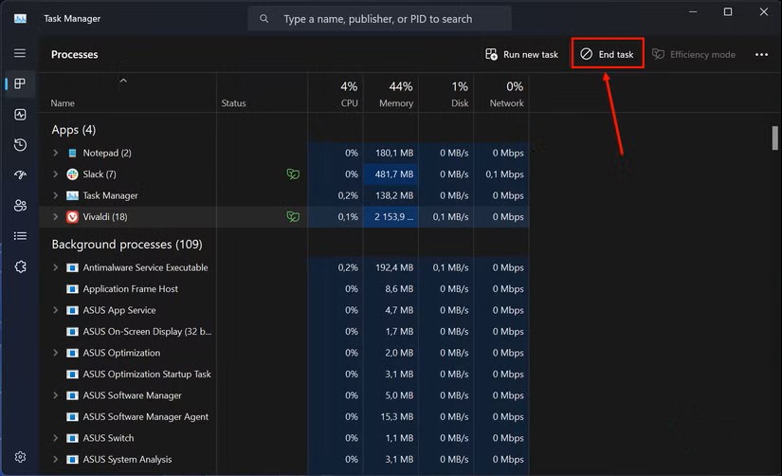
Task: Open the Details page sidebar icon
Action: (20, 236)
